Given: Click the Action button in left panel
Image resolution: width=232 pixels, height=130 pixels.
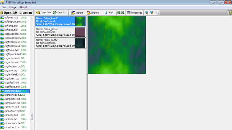Looking at the screenshot, I should tap(25, 13).
